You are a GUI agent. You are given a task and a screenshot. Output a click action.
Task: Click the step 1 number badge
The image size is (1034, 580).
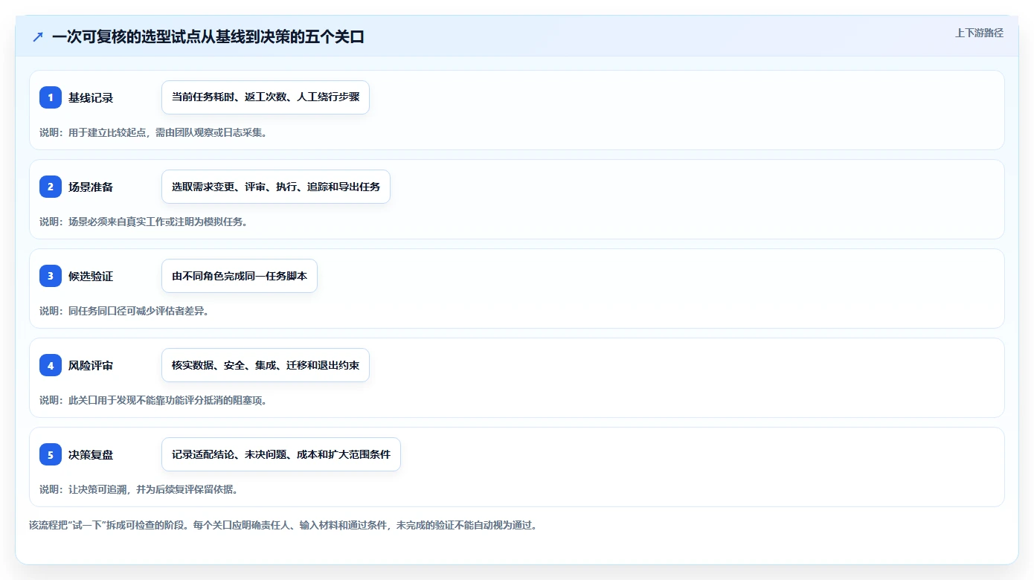click(51, 97)
